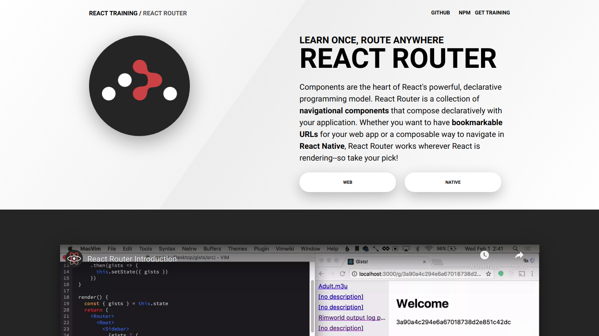Click the Watch later clock icon
599x336 pixels.
click(x=484, y=255)
